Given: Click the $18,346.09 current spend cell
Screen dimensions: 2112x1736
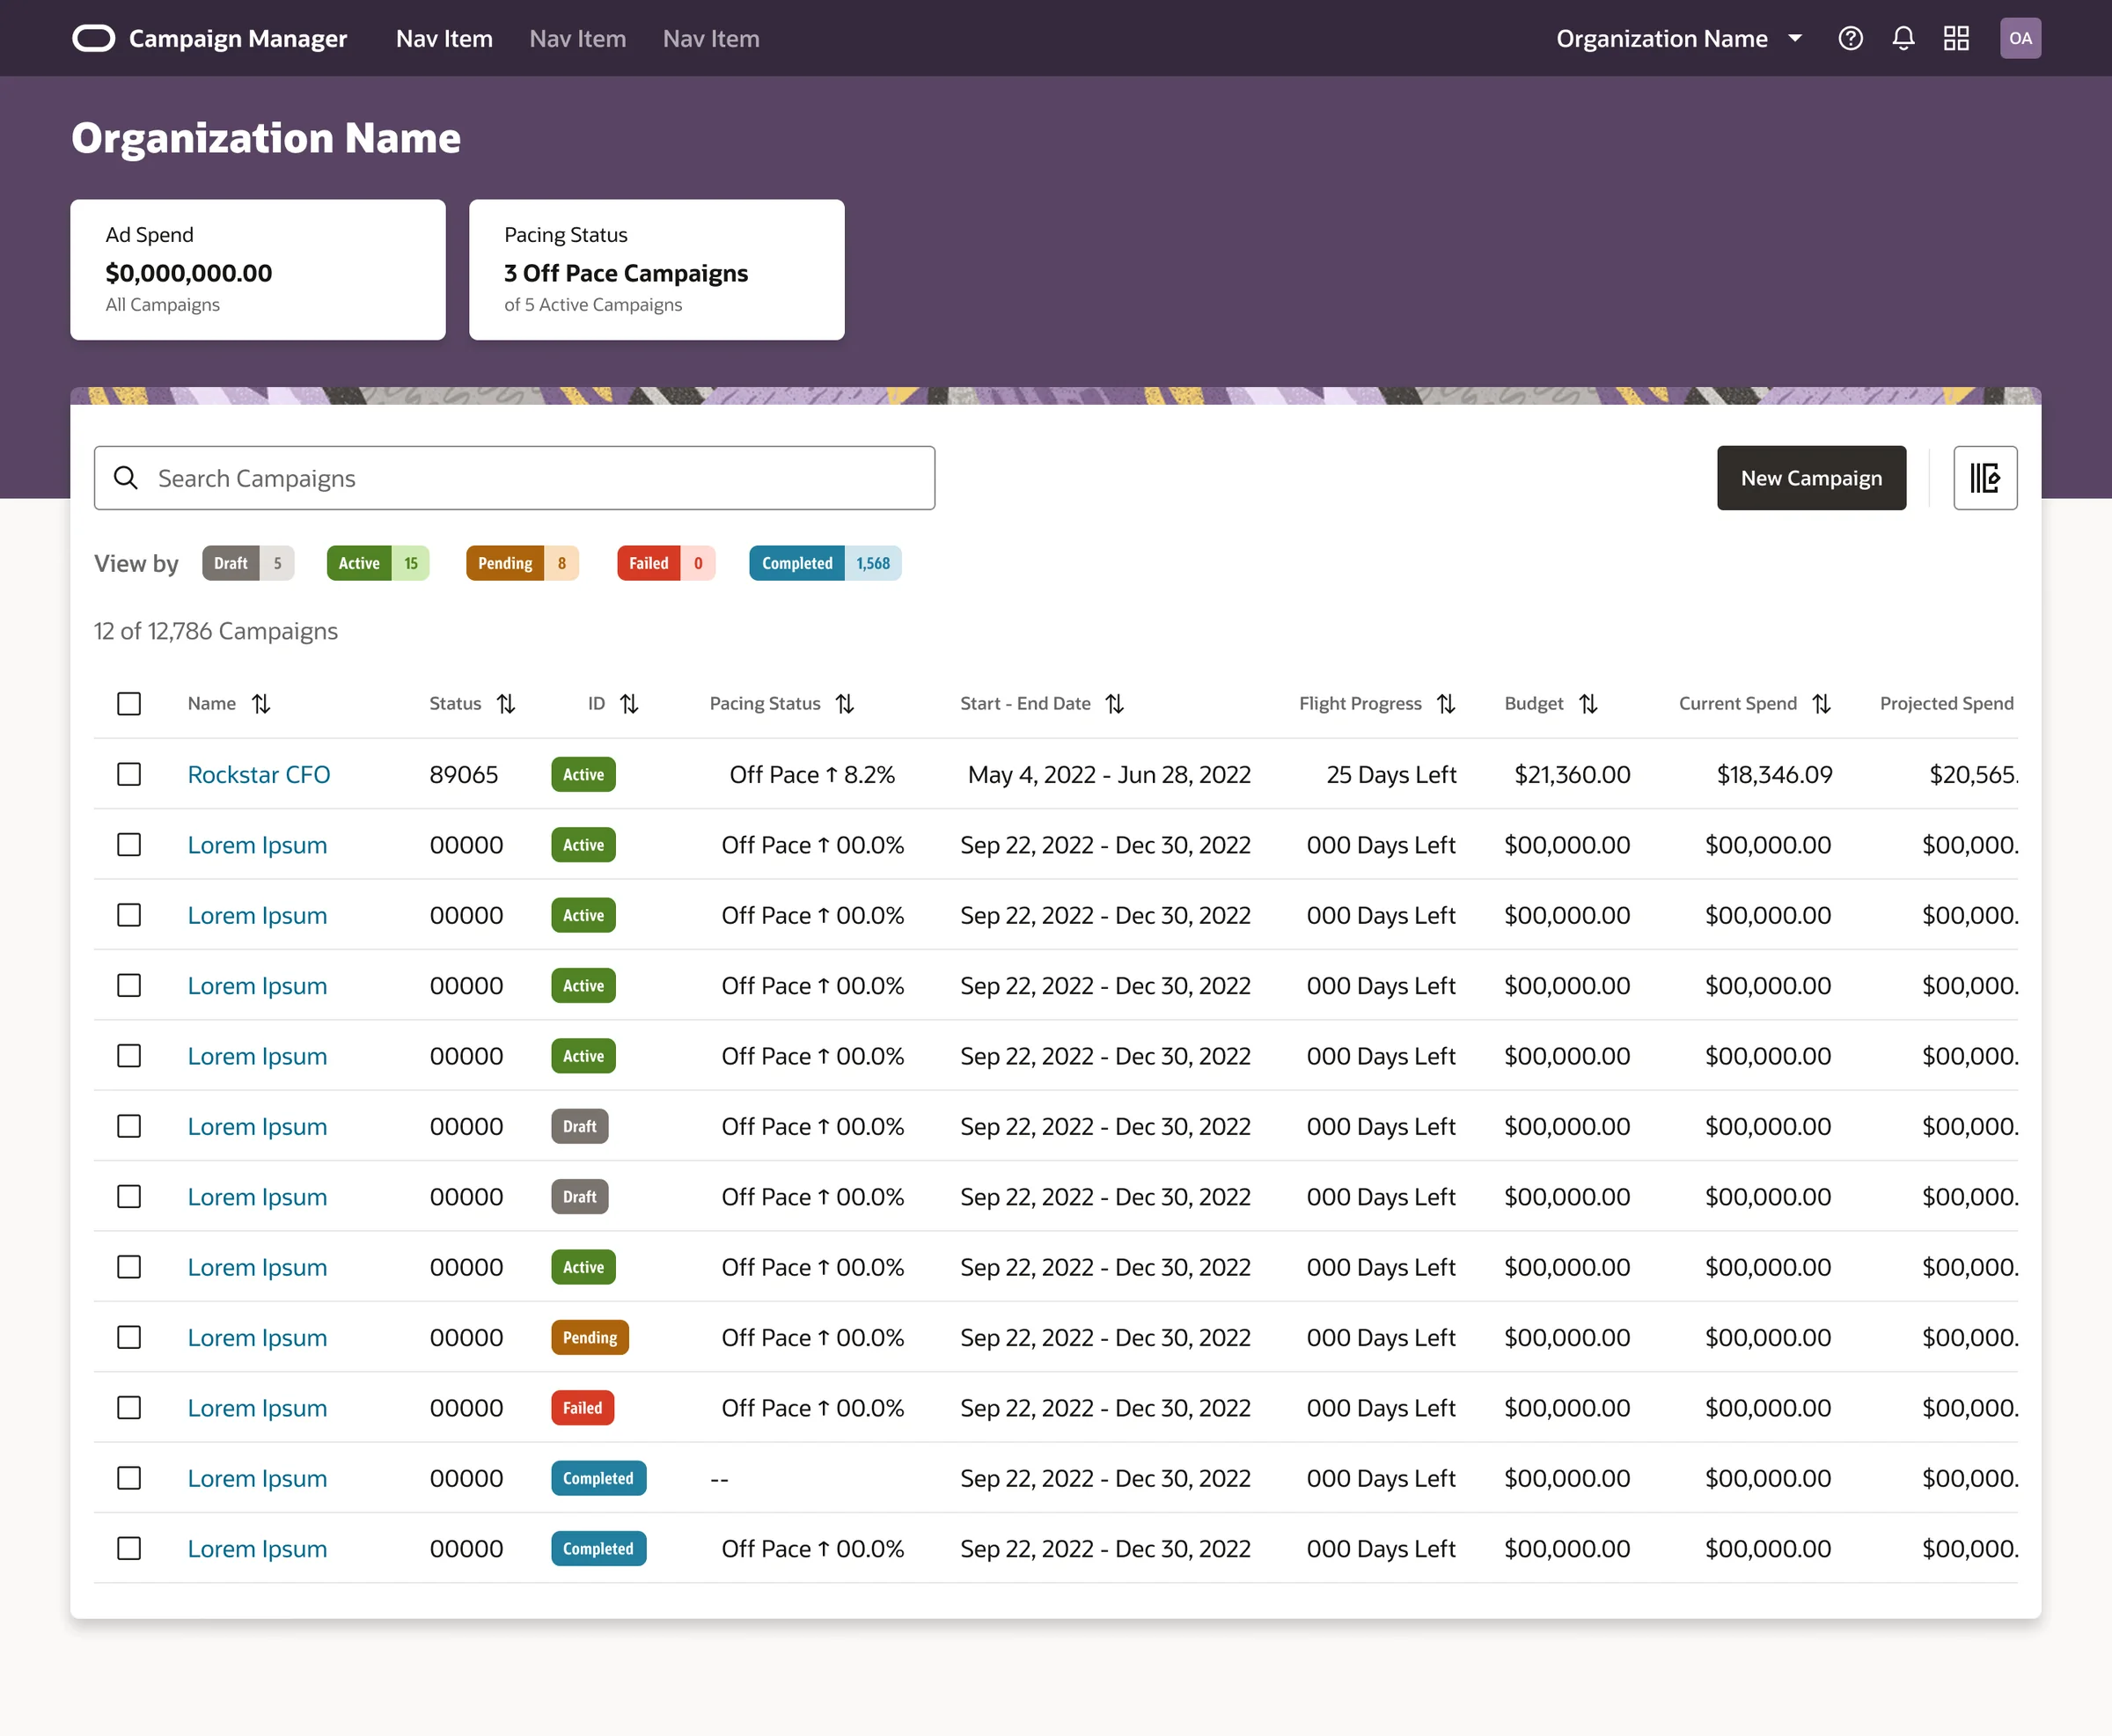Looking at the screenshot, I should coord(1774,774).
